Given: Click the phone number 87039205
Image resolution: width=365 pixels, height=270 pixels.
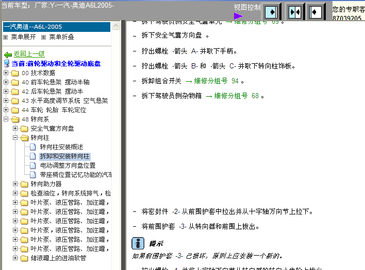Looking at the screenshot, I should [x=347, y=18].
